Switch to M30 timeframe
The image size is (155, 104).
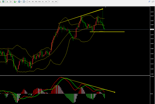click(x=39, y=1)
